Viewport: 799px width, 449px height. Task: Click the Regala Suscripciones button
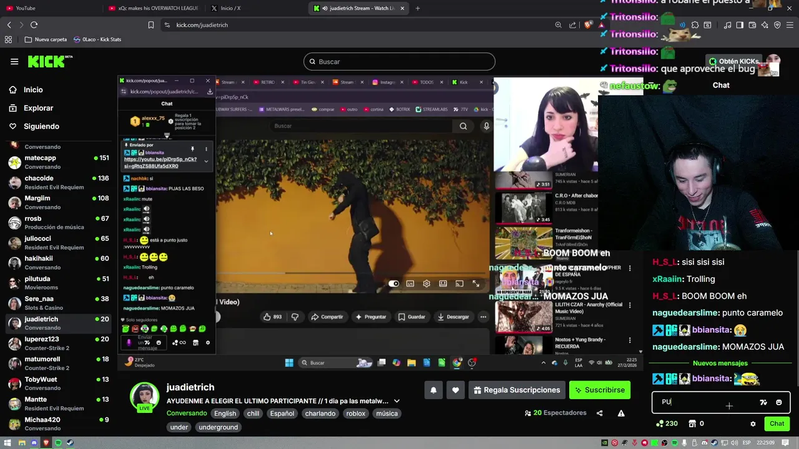517,390
